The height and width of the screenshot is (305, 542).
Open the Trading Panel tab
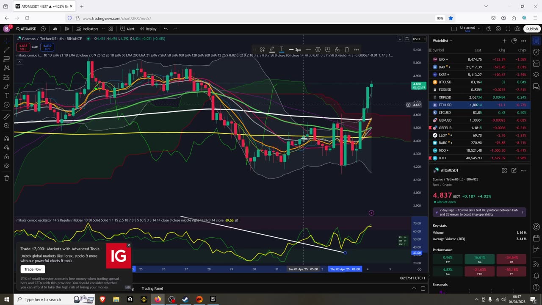click(x=152, y=288)
